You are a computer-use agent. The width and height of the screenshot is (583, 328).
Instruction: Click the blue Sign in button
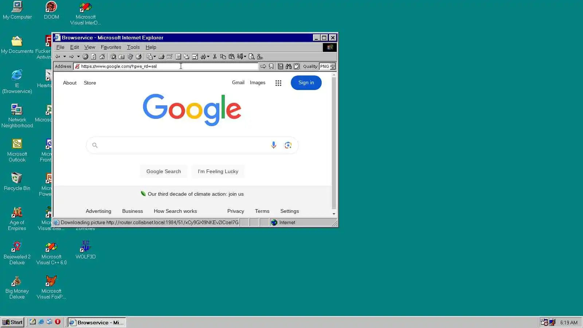click(x=306, y=83)
